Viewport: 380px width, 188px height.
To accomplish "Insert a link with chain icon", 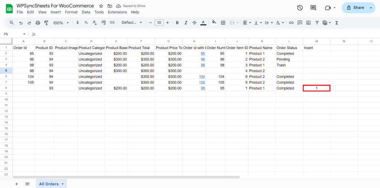I will click(x=291, y=23).
